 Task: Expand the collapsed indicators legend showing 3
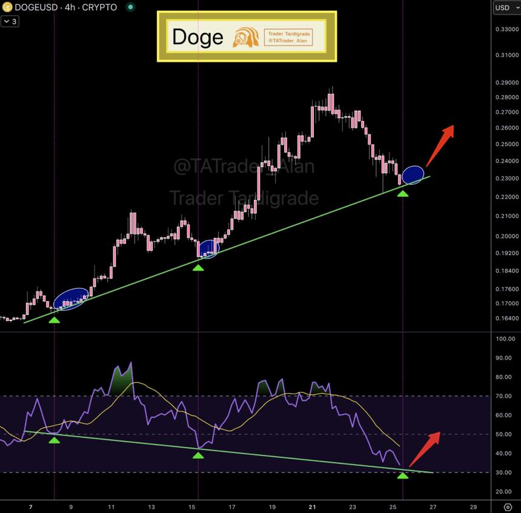(10, 21)
